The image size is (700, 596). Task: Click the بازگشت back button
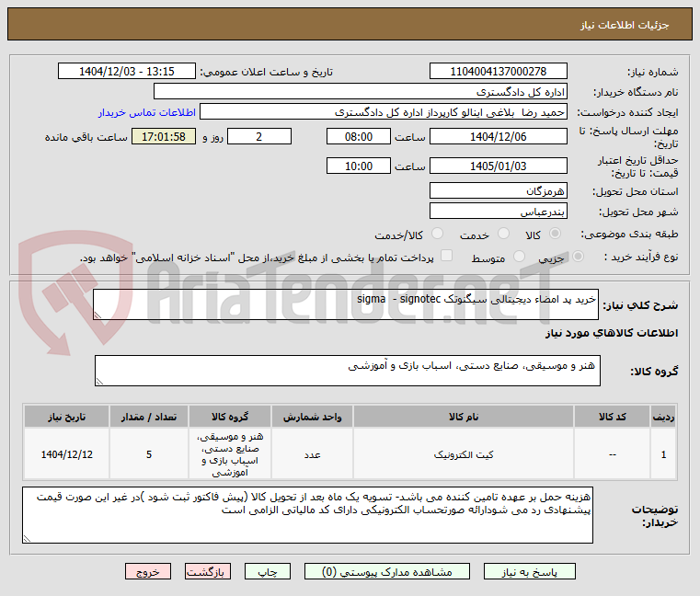pyautogui.click(x=208, y=571)
